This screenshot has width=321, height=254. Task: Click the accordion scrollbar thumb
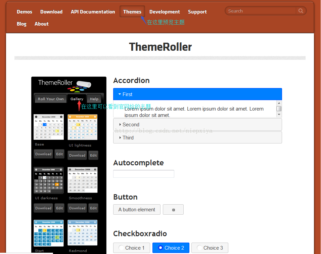279,109
